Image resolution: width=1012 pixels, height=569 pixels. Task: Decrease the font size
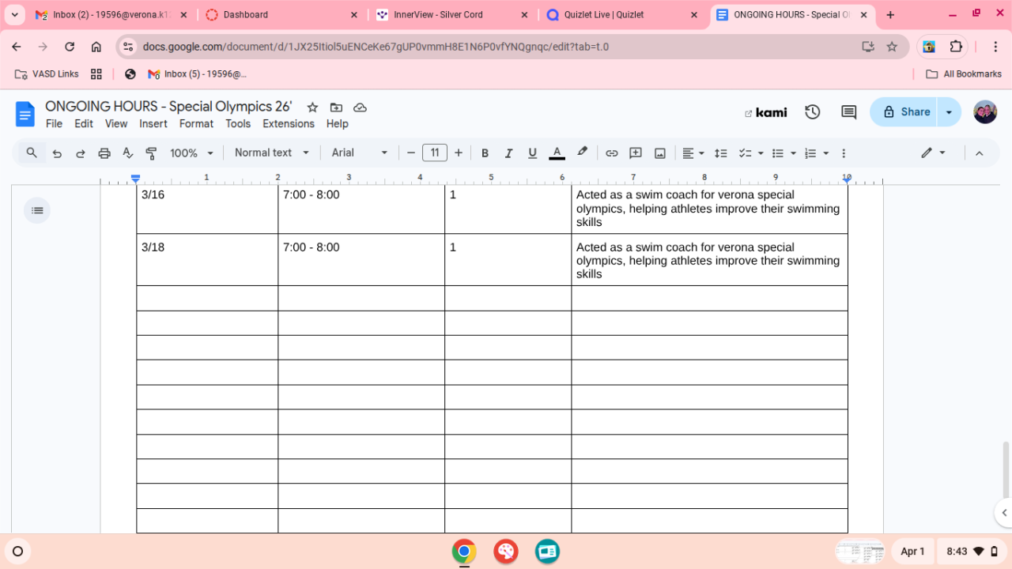(x=411, y=153)
